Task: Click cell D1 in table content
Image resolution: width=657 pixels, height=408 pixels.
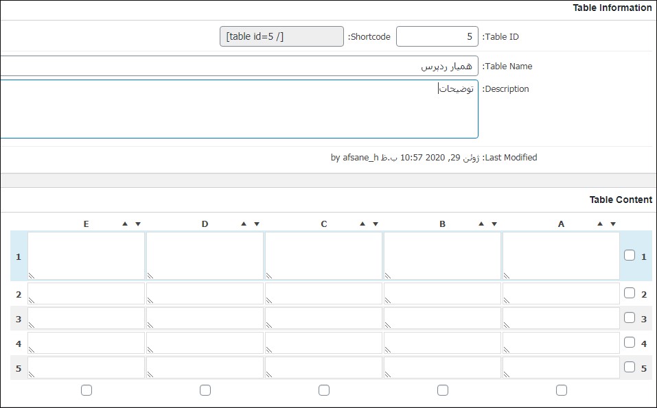Action: [205, 256]
